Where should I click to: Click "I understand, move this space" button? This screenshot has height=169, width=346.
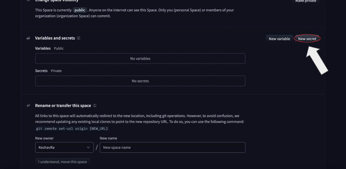pos(62,162)
